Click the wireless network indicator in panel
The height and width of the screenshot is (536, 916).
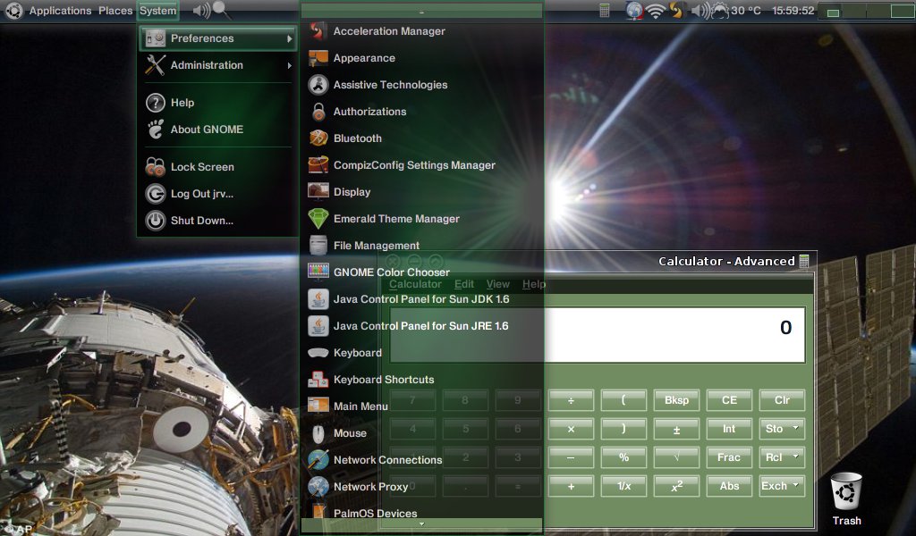[656, 11]
